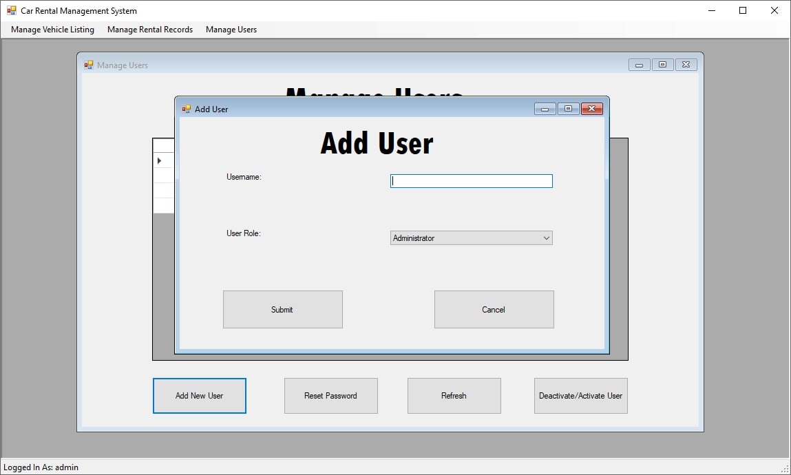This screenshot has height=475, width=791.
Task: Click the Car Rental Management System app icon
Action: tap(11, 10)
